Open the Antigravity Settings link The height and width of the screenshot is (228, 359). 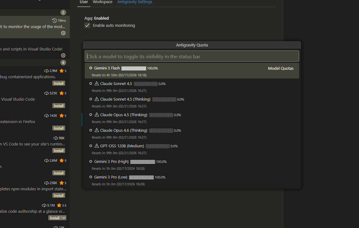click(135, 2)
